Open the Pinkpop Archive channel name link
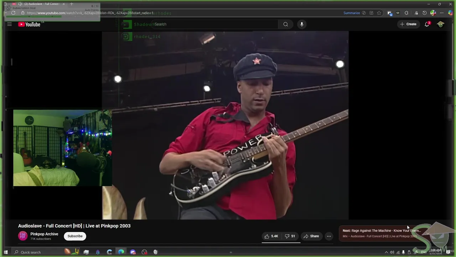This screenshot has width=456, height=257. tap(44, 234)
